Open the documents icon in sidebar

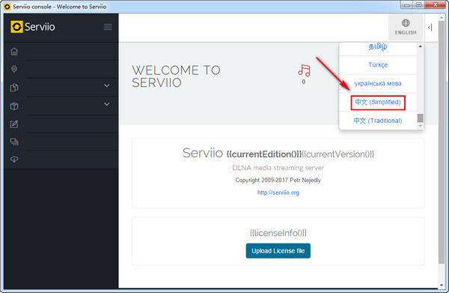pos(14,88)
